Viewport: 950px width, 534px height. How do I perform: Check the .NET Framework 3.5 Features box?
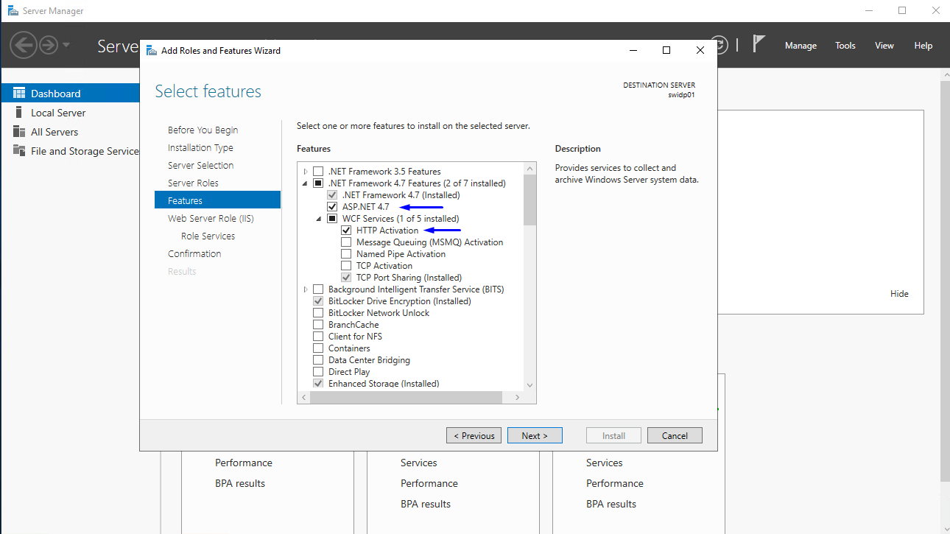click(318, 172)
